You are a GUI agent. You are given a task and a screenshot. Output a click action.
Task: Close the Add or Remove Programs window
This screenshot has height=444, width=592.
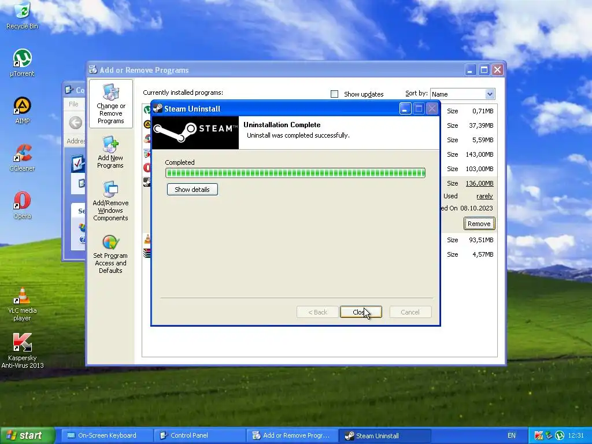pos(498,70)
